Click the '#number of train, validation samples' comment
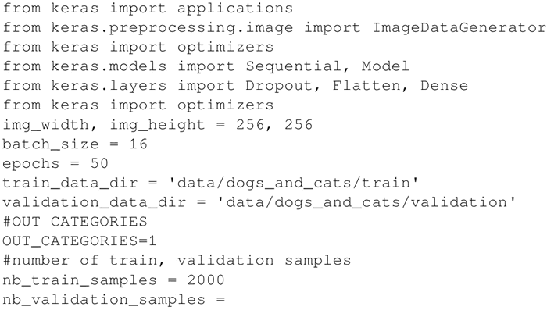The image size is (547, 310). (177, 261)
